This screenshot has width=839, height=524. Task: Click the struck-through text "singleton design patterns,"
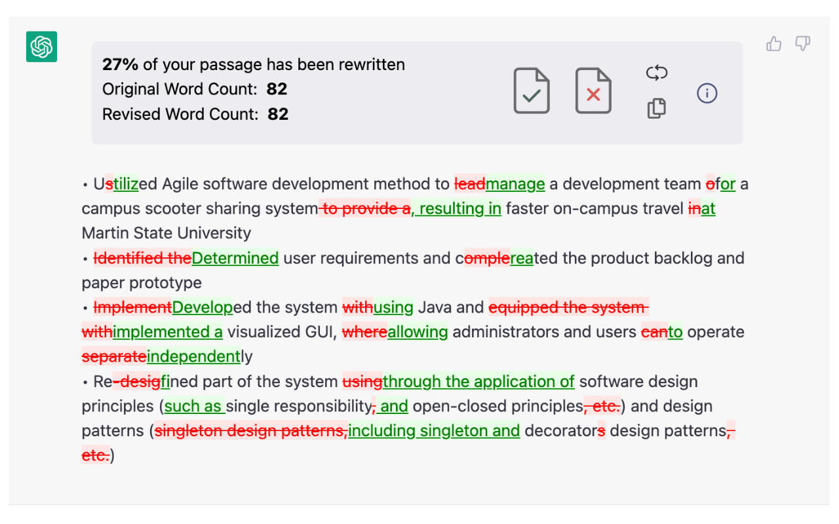[x=251, y=431]
